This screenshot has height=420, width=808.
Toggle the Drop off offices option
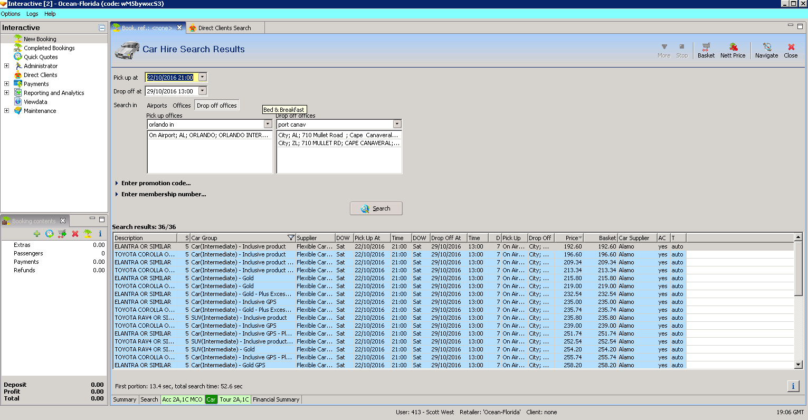pyautogui.click(x=216, y=106)
